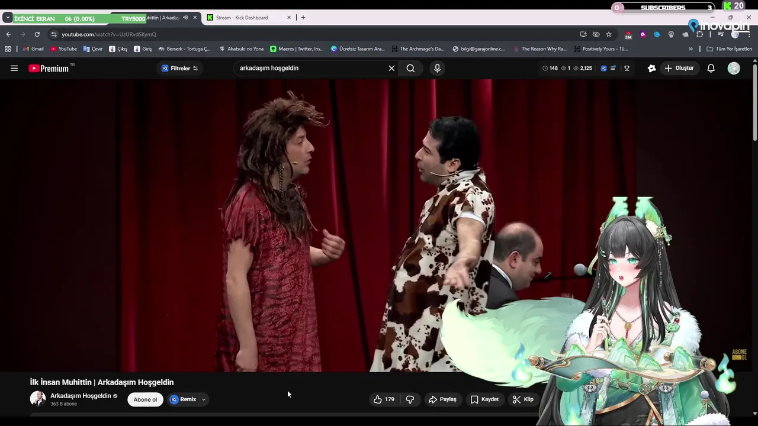Viewport: 758px width, 426px height.
Task: Open a new browser tab
Action: (303, 18)
